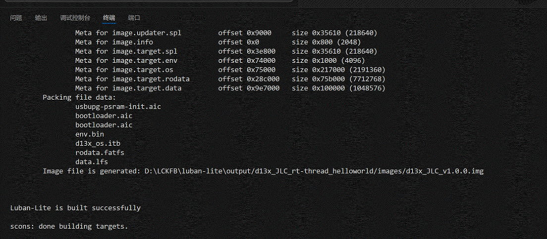Show the 端口 ports tab

134,18
